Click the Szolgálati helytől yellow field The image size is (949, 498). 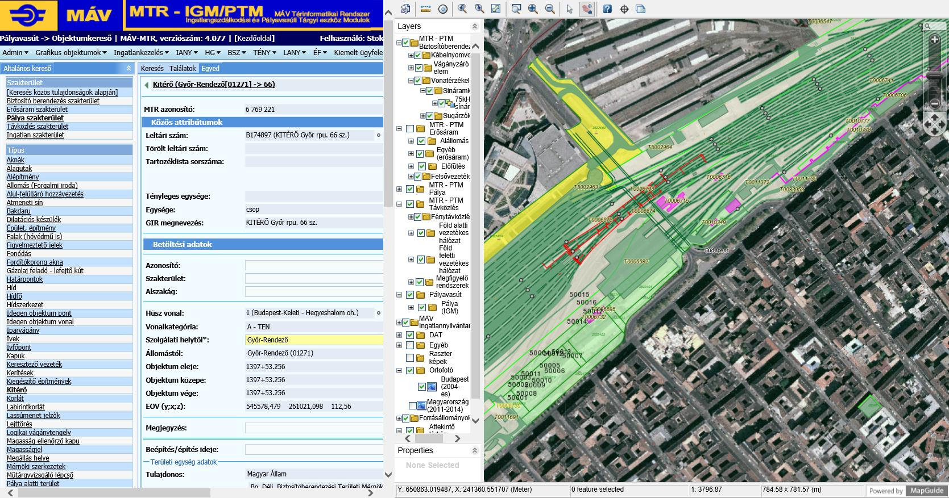pos(314,340)
